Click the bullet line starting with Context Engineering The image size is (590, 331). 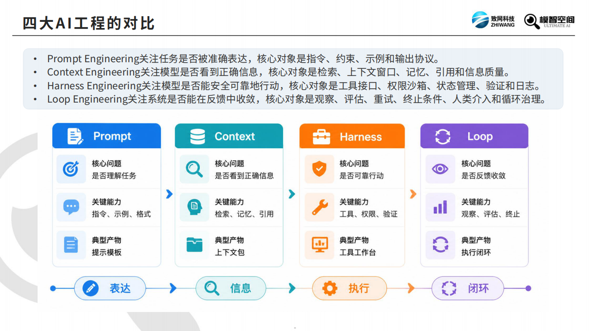click(278, 72)
